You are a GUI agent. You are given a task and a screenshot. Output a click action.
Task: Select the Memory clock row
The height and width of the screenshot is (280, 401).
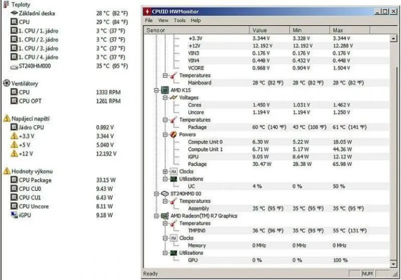[x=267, y=245]
